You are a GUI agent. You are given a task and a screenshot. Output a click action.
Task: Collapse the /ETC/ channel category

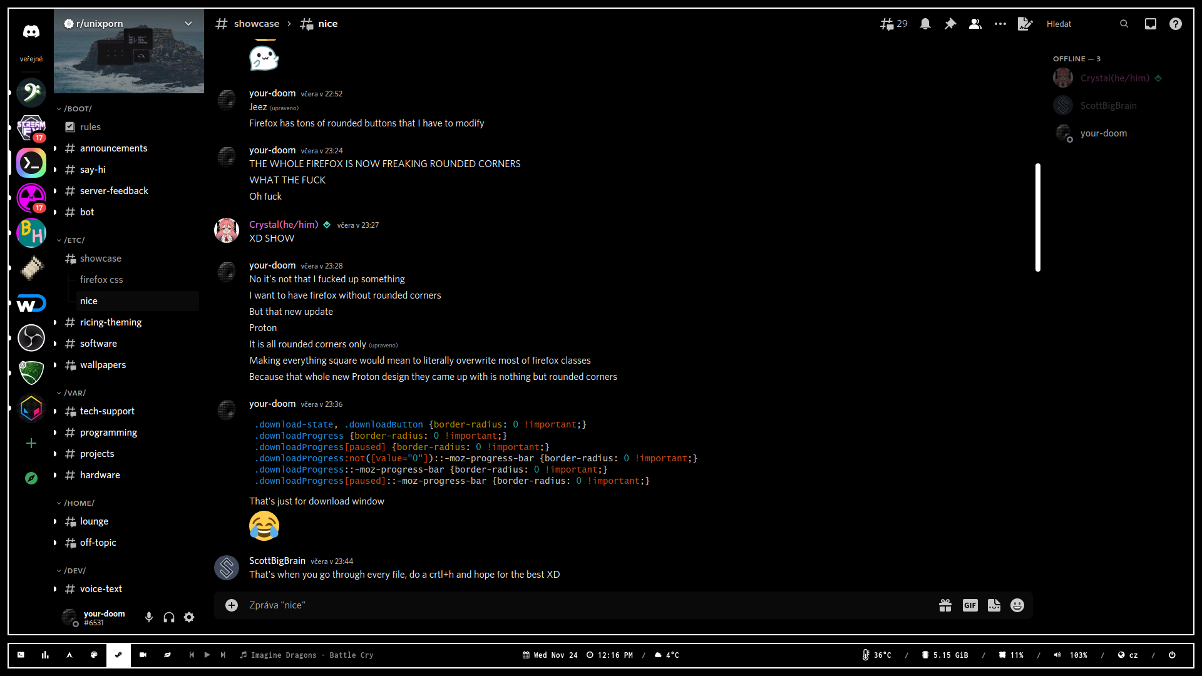pos(74,240)
